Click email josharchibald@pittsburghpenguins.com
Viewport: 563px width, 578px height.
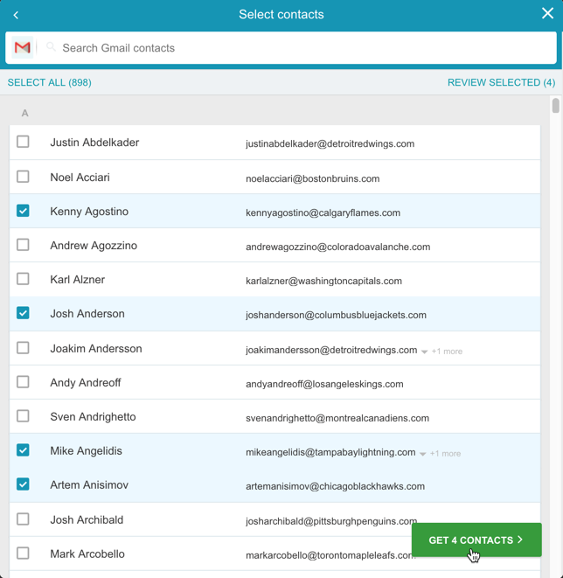pos(331,521)
